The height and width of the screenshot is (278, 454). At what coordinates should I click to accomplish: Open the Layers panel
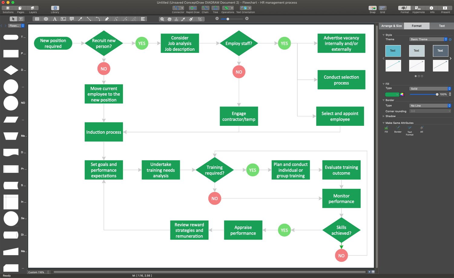point(33,10)
